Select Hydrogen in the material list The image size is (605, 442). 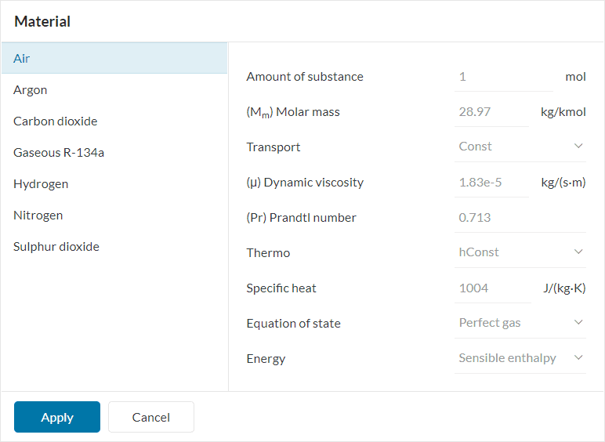[114, 183]
